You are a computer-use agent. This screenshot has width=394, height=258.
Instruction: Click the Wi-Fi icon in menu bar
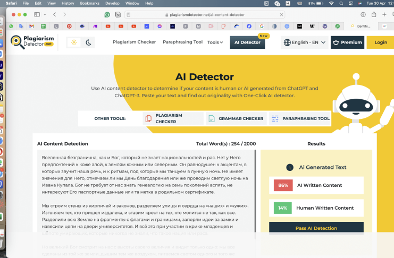[331, 4]
